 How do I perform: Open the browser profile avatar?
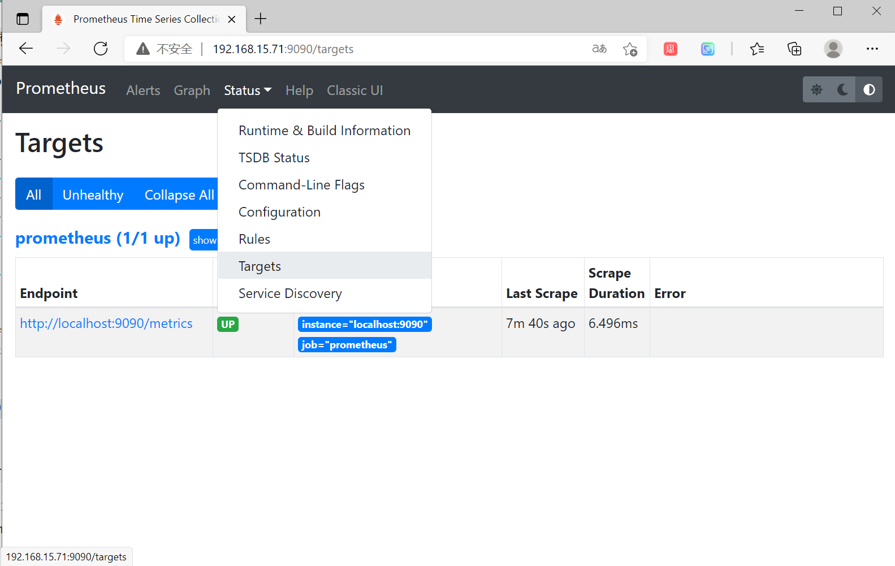(x=833, y=49)
